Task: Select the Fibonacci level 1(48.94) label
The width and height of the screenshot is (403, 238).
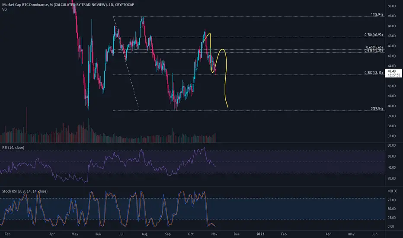Action: (x=377, y=15)
